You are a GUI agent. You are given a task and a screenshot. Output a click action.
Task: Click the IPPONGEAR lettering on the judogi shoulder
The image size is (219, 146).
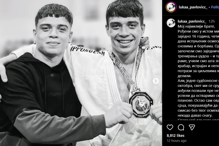tap(88, 51)
